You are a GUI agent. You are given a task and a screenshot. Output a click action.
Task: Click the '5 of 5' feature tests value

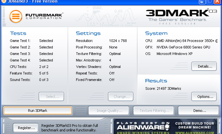[44, 73]
